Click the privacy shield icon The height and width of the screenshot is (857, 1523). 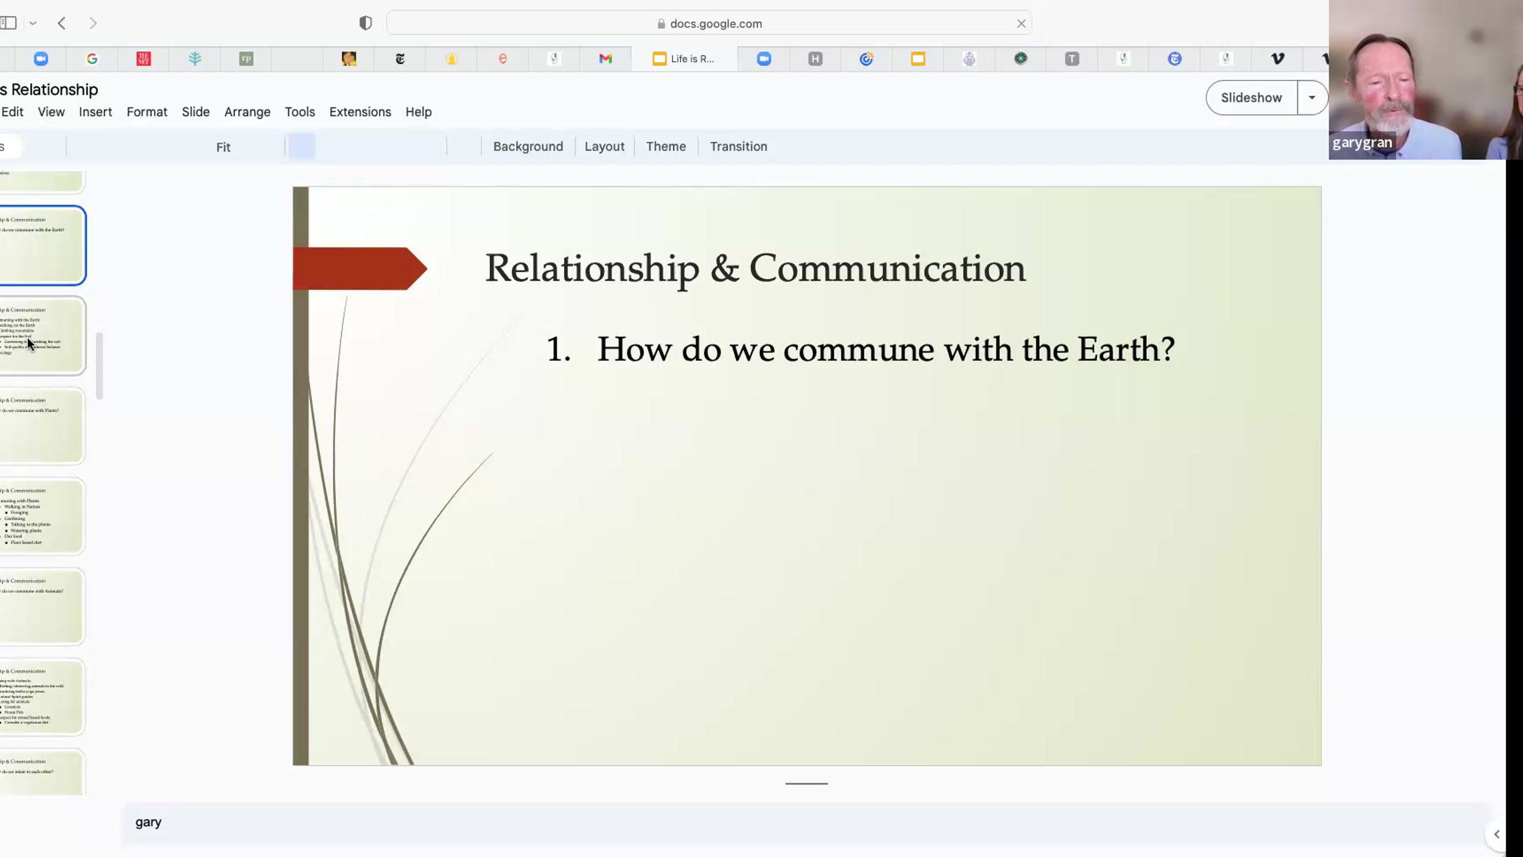coord(365,24)
